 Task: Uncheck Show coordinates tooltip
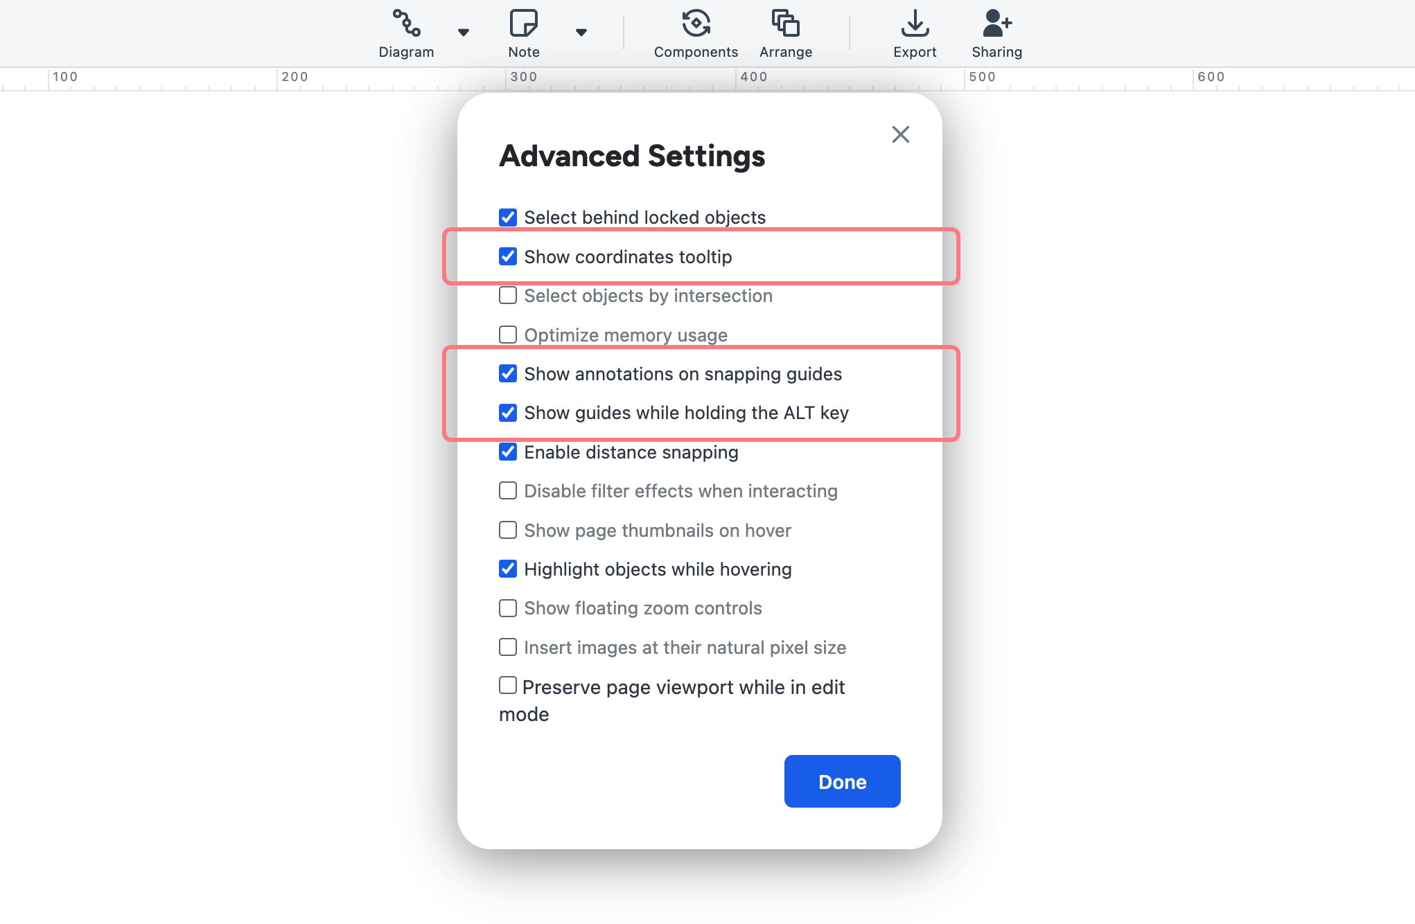(508, 257)
